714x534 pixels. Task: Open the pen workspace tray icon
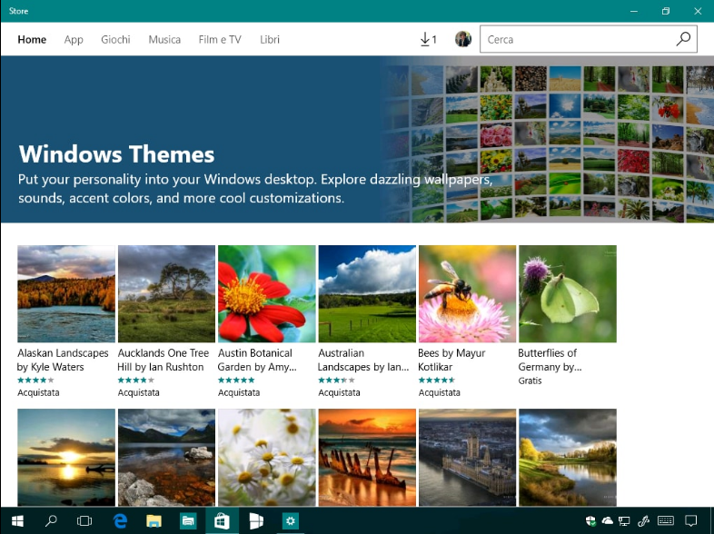click(643, 520)
